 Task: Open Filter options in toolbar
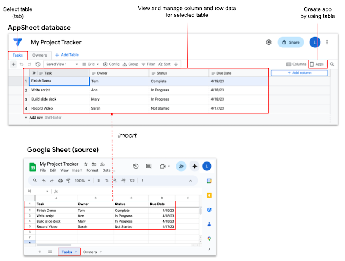tap(148, 64)
